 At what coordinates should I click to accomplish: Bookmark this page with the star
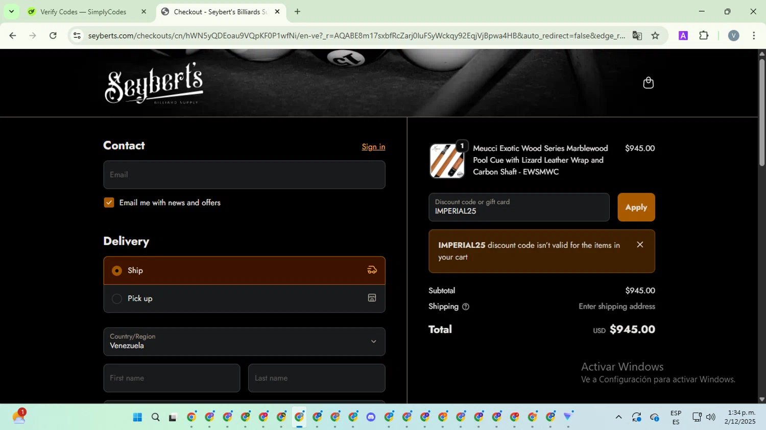[x=655, y=36]
